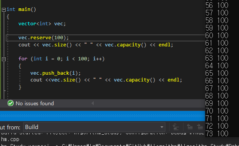Open the Build output source dropdown
This screenshot has height=146, width=239.
click(94, 127)
